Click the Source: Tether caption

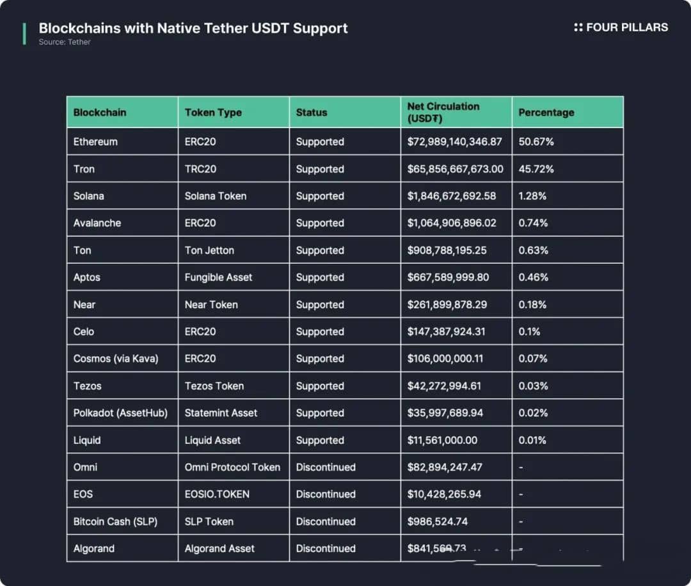coord(65,42)
